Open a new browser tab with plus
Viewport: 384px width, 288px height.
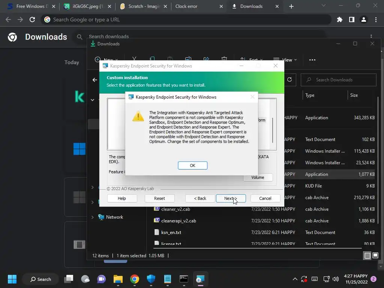click(x=291, y=6)
